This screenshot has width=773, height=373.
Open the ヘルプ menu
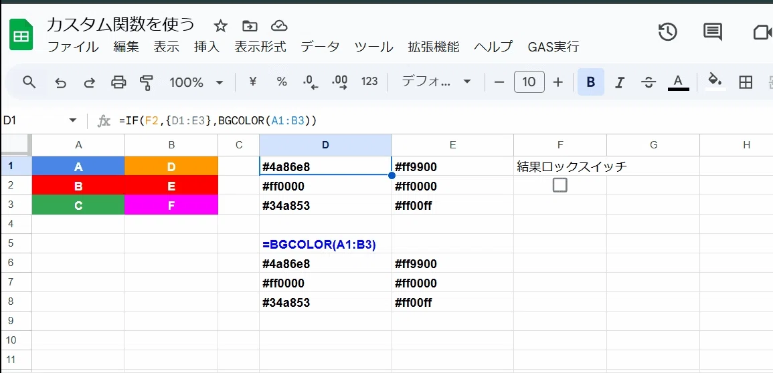(493, 47)
